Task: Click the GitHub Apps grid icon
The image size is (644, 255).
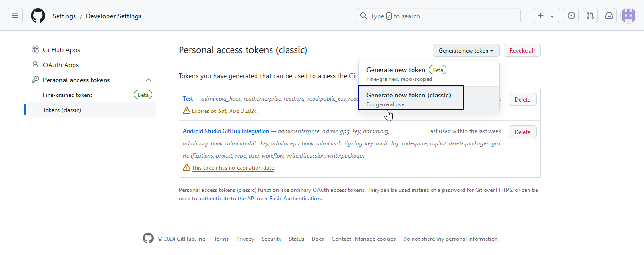Action: tap(35, 50)
